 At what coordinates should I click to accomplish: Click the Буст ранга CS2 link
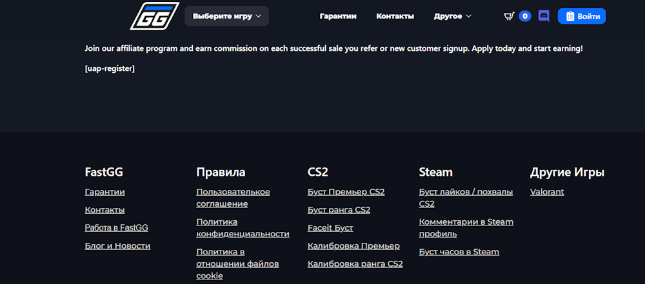click(x=339, y=210)
